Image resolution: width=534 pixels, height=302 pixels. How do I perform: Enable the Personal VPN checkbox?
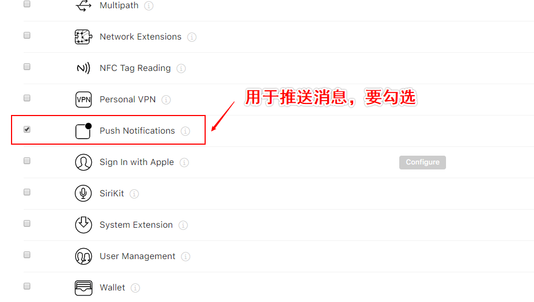tap(27, 98)
